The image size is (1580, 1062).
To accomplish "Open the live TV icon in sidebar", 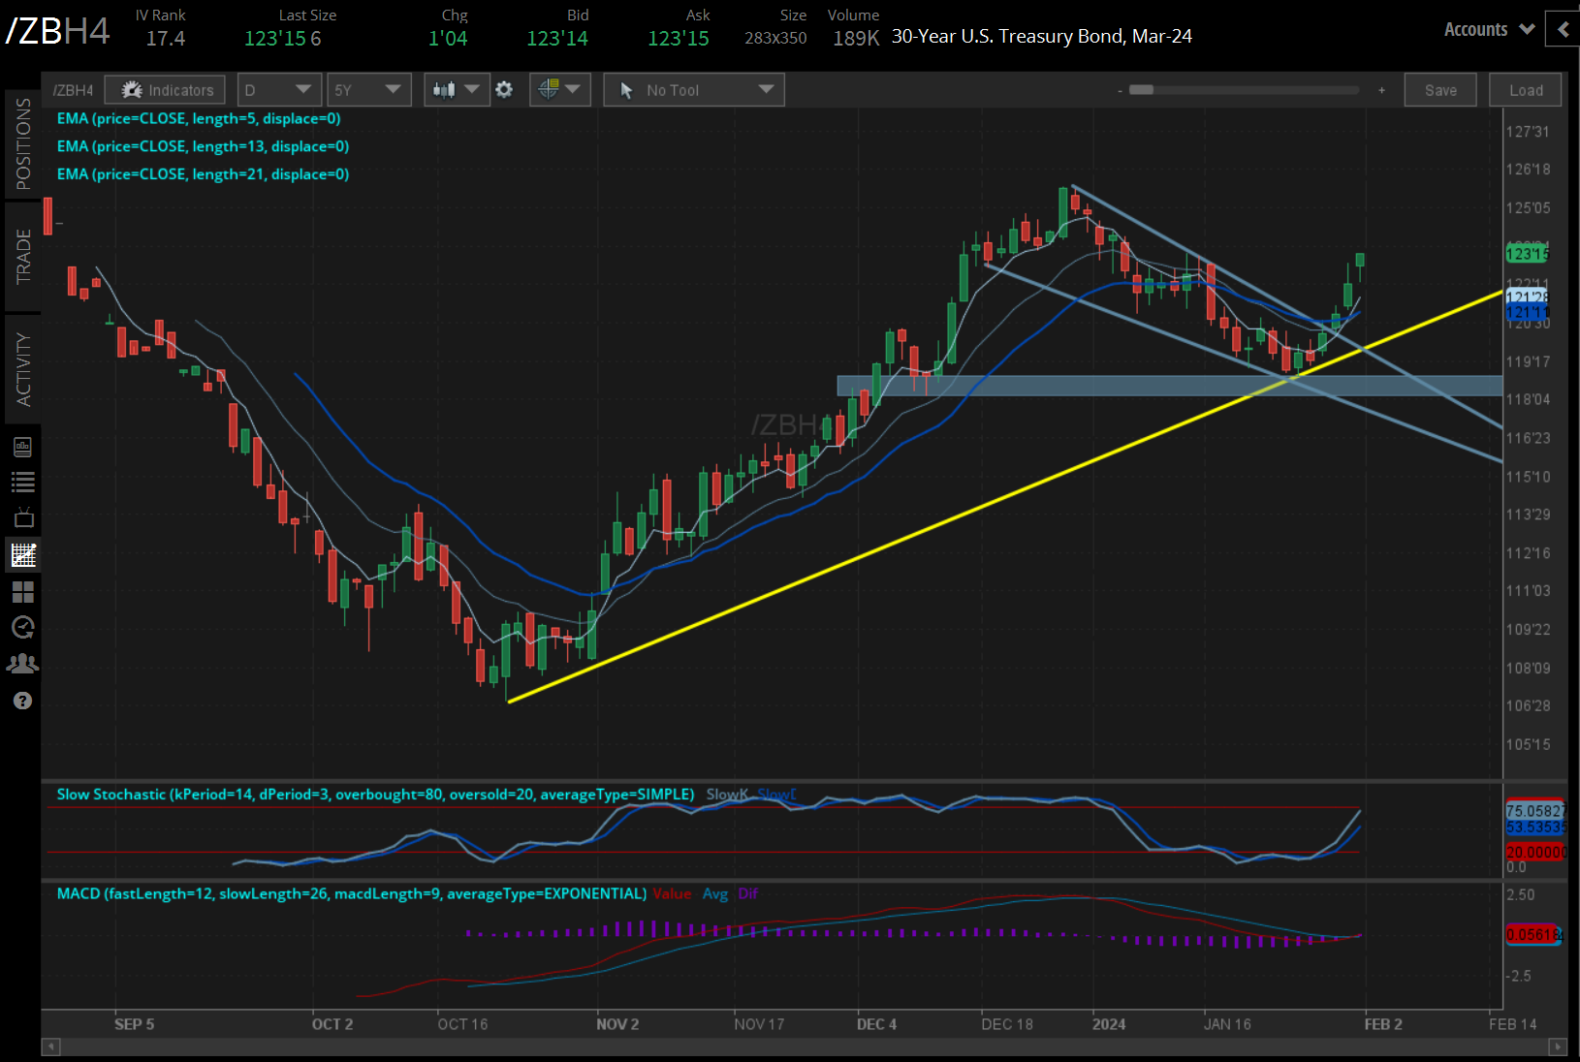I will click(23, 517).
